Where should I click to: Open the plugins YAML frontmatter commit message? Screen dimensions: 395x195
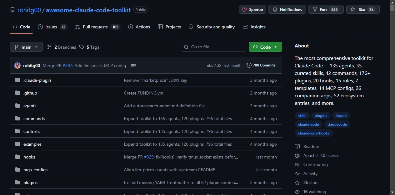tap(181, 183)
